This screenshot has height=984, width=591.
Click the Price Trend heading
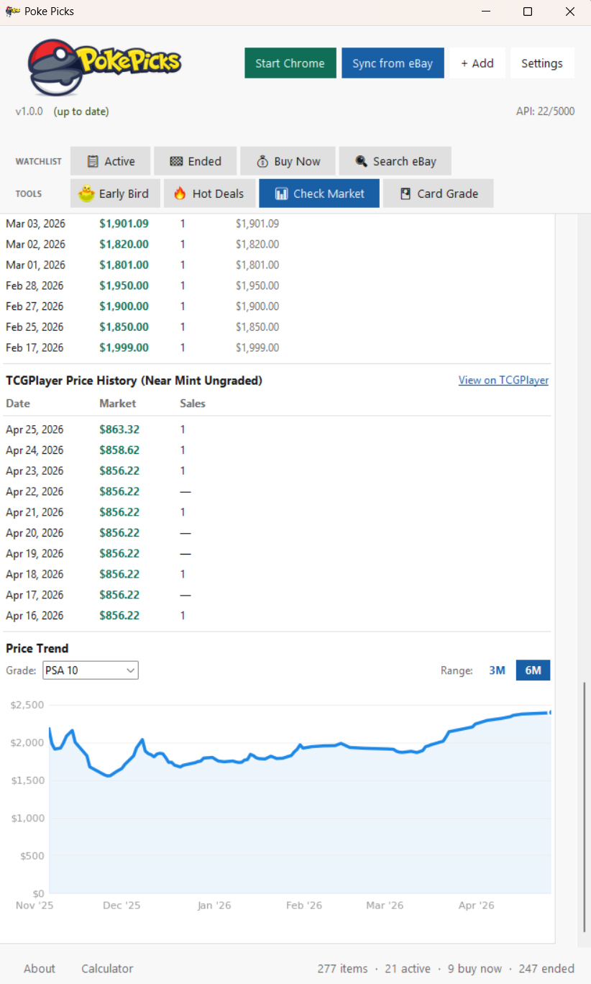[x=37, y=648]
